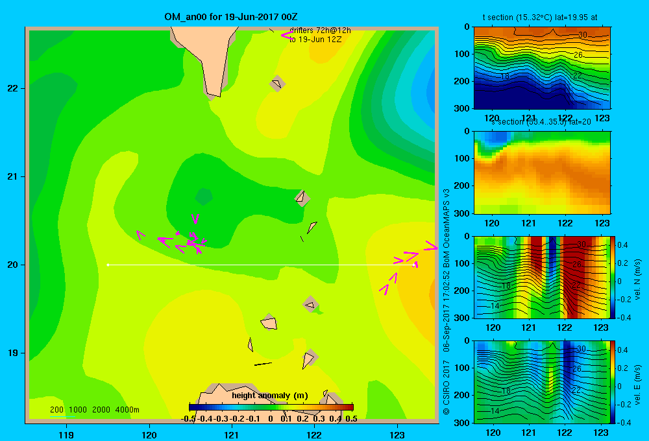Click longitude label 123 under the main map
This screenshot has height=441, width=649.
click(397, 435)
